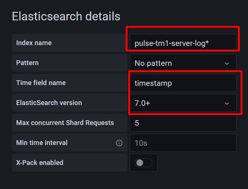The width and height of the screenshot is (248, 189).
Task: Click the chevron arrow beside 7.0+
Action: click(x=227, y=104)
